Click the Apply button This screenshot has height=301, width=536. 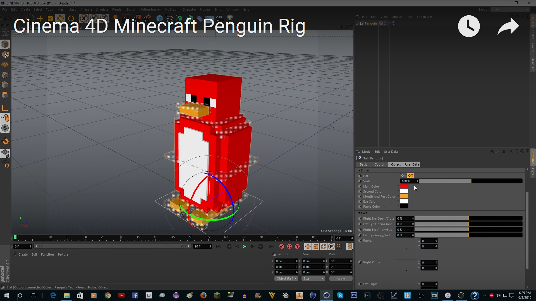(341, 278)
